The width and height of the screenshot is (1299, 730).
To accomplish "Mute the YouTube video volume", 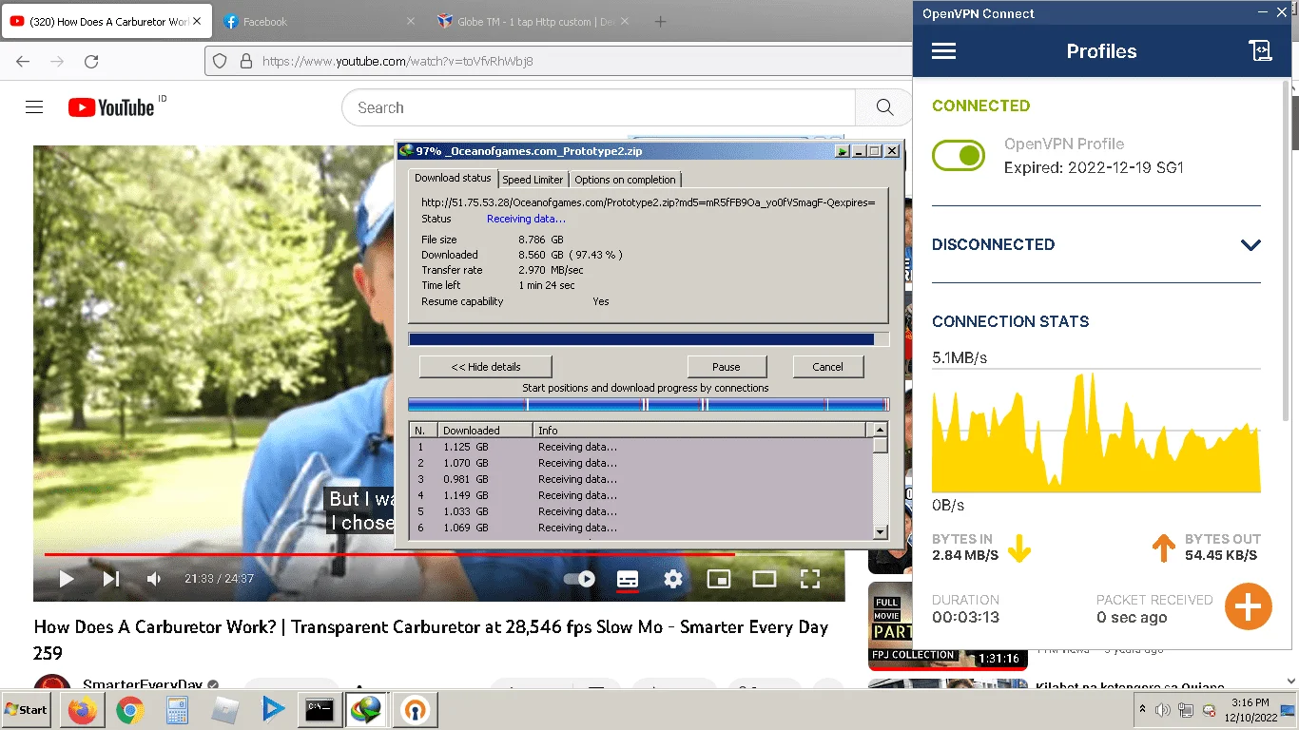I will pos(154,578).
